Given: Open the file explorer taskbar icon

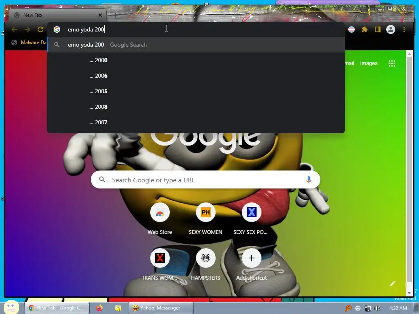Looking at the screenshot, I should point(118,308).
